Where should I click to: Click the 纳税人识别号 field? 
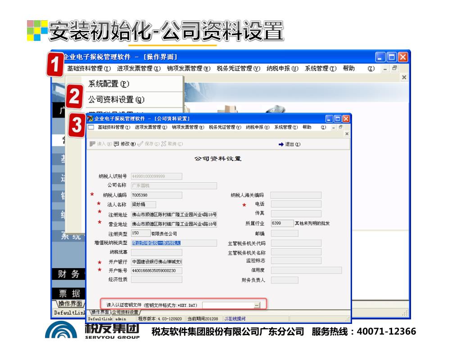click(x=156, y=176)
